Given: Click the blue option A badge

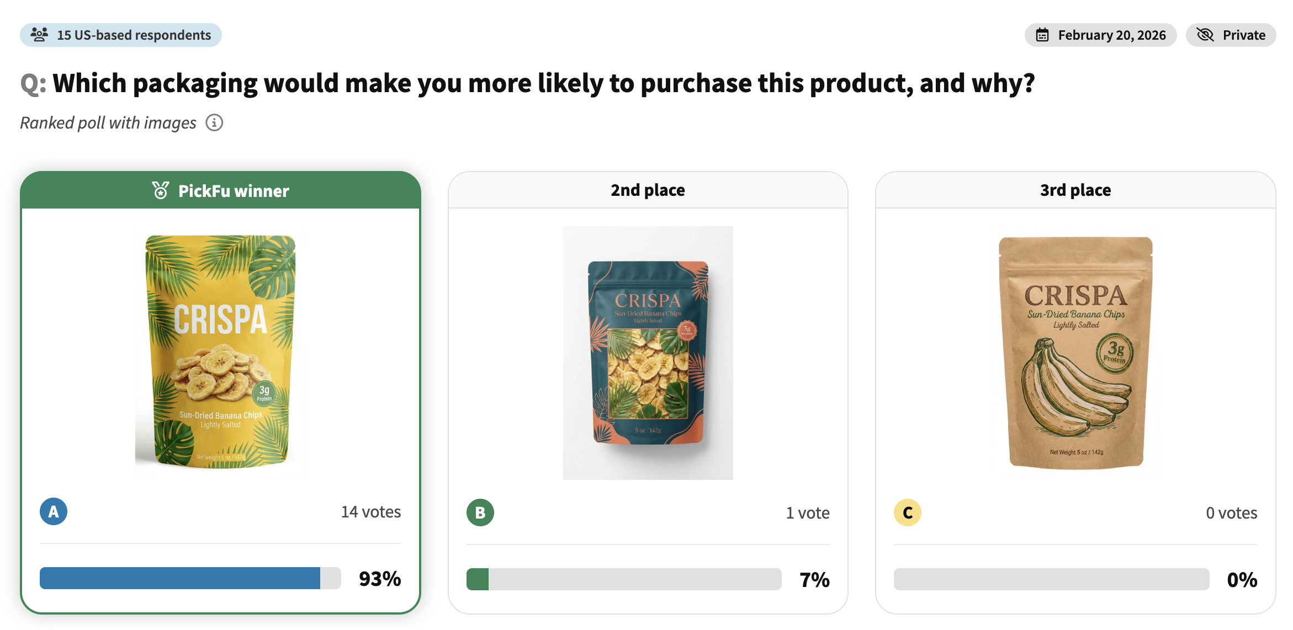Looking at the screenshot, I should [54, 512].
